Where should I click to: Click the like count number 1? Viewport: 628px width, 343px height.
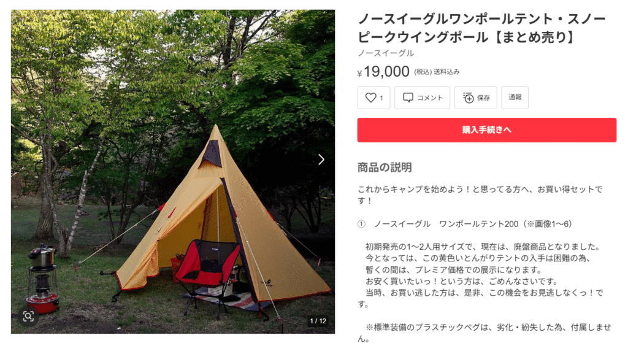381,98
